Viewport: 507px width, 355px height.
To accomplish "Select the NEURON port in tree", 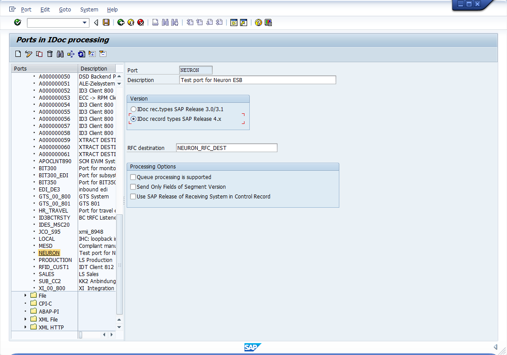I will pyautogui.click(x=49, y=253).
